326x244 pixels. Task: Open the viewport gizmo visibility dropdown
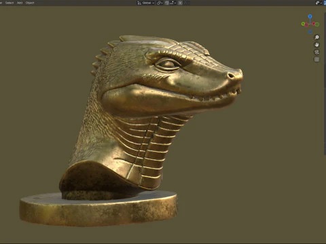click(319, 3)
